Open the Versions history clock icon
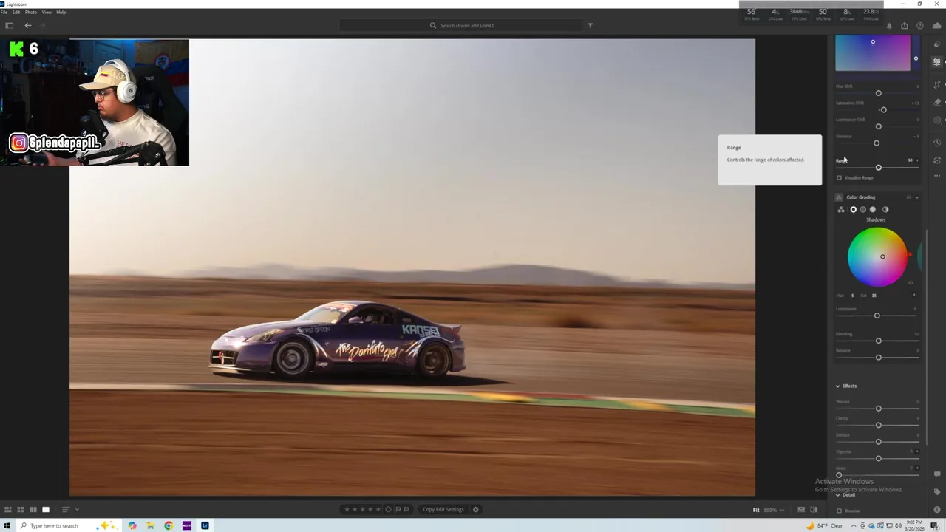 coord(937,143)
